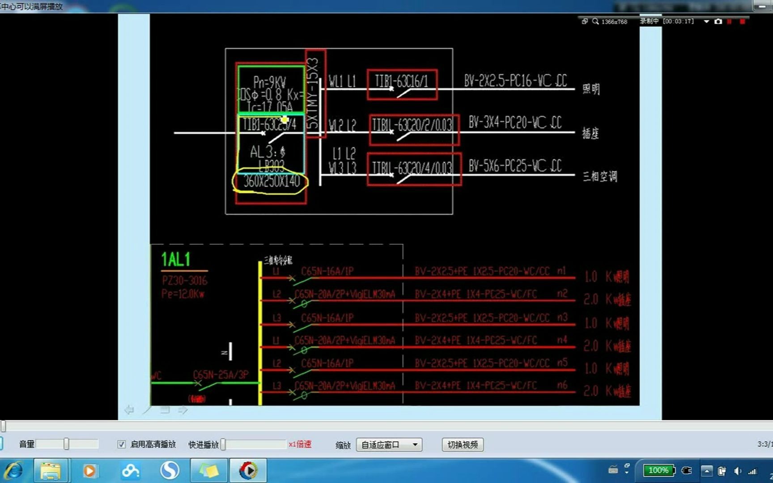Click the x1倍速 speed label

click(300, 444)
